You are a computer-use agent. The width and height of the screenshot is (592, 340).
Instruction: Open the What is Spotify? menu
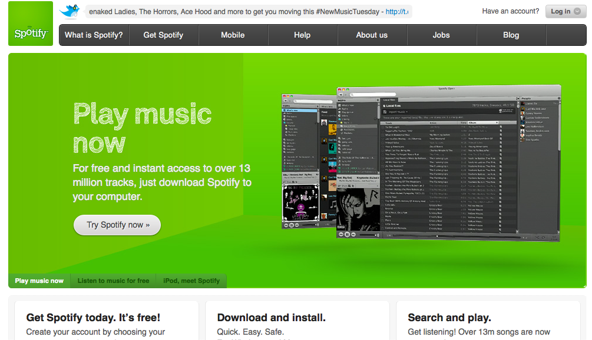(94, 35)
